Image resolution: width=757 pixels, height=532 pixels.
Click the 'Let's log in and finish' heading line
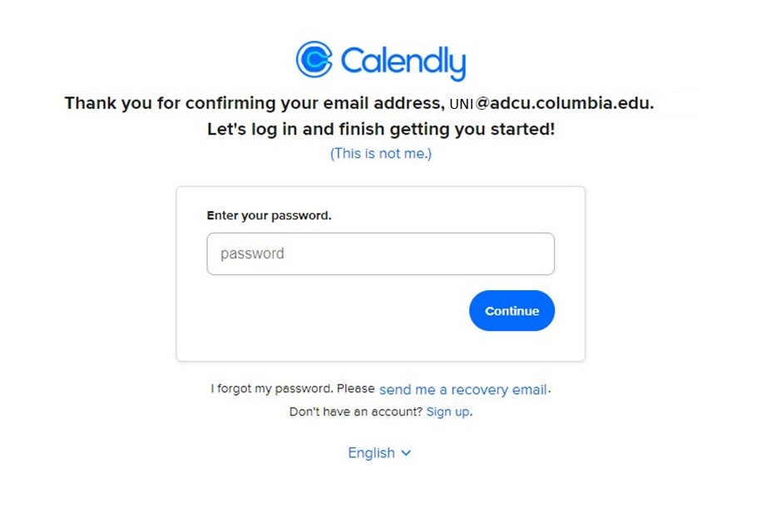click(x=381, y=130)
